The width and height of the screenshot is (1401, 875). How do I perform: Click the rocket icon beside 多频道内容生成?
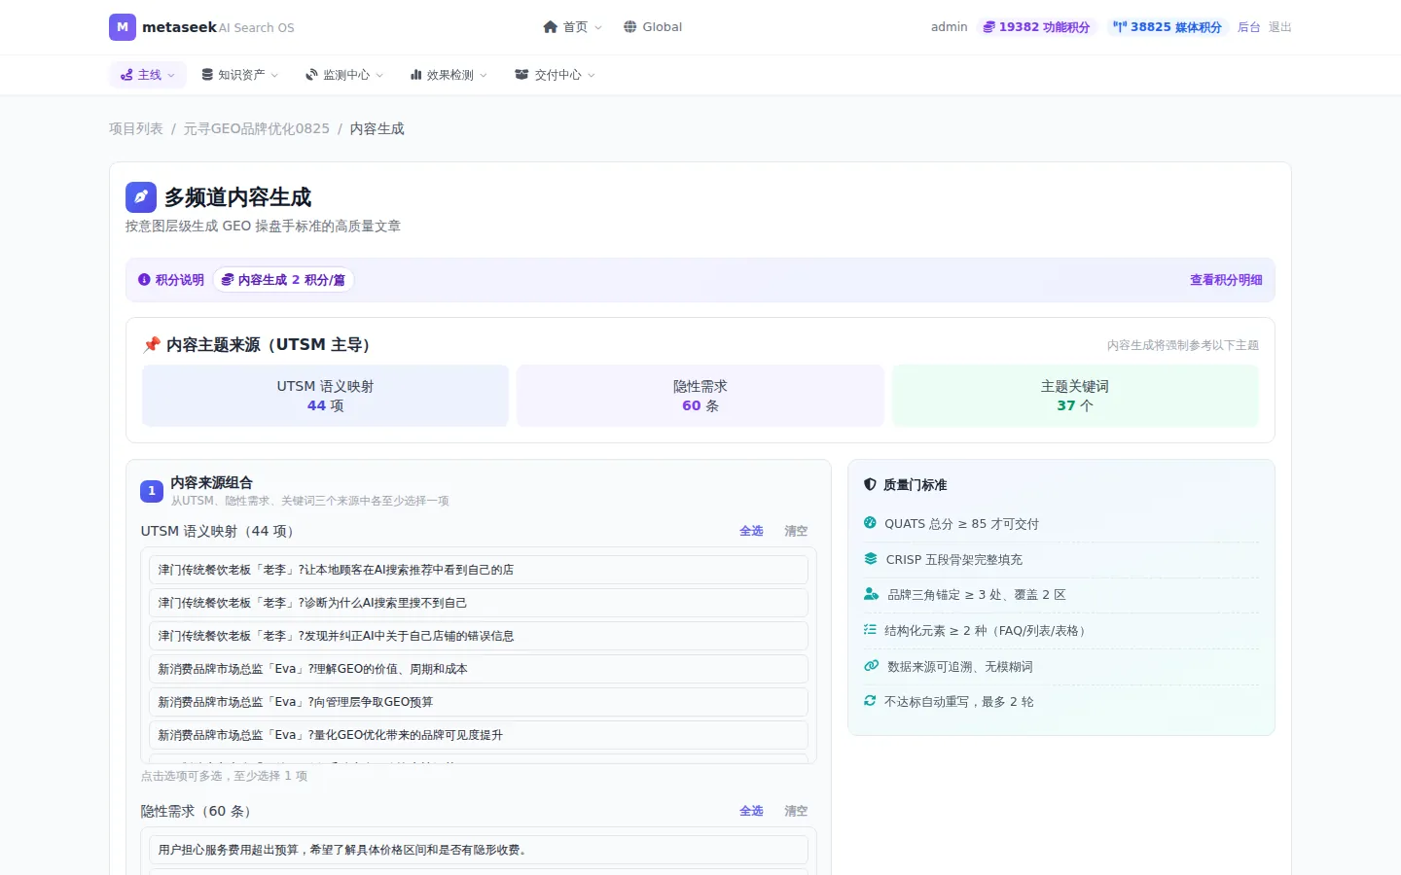tap(141, 197)
